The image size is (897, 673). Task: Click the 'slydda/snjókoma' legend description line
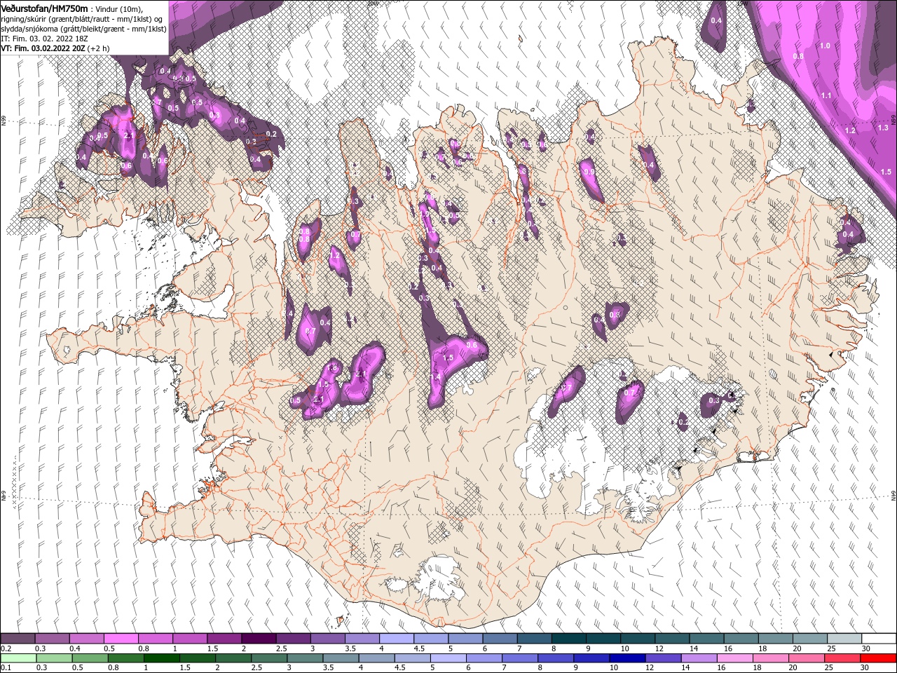coord(82,28)
